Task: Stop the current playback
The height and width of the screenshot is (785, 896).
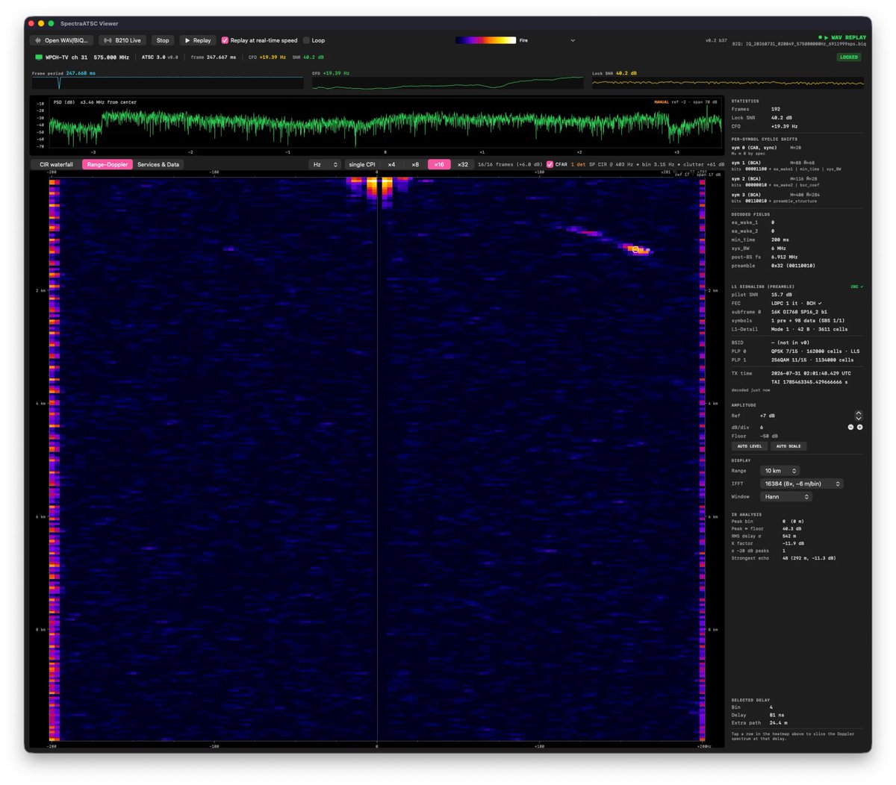Action: (163, 40)
